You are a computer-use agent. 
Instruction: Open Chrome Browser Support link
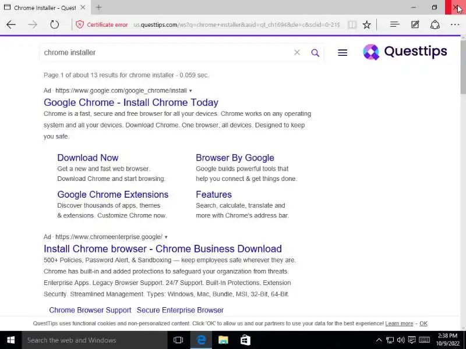(90, 310)
